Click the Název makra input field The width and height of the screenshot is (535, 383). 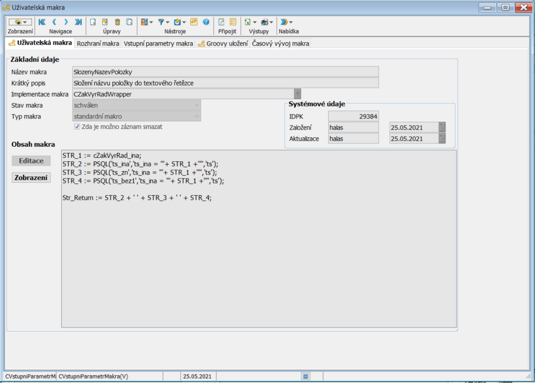(225, 72)
